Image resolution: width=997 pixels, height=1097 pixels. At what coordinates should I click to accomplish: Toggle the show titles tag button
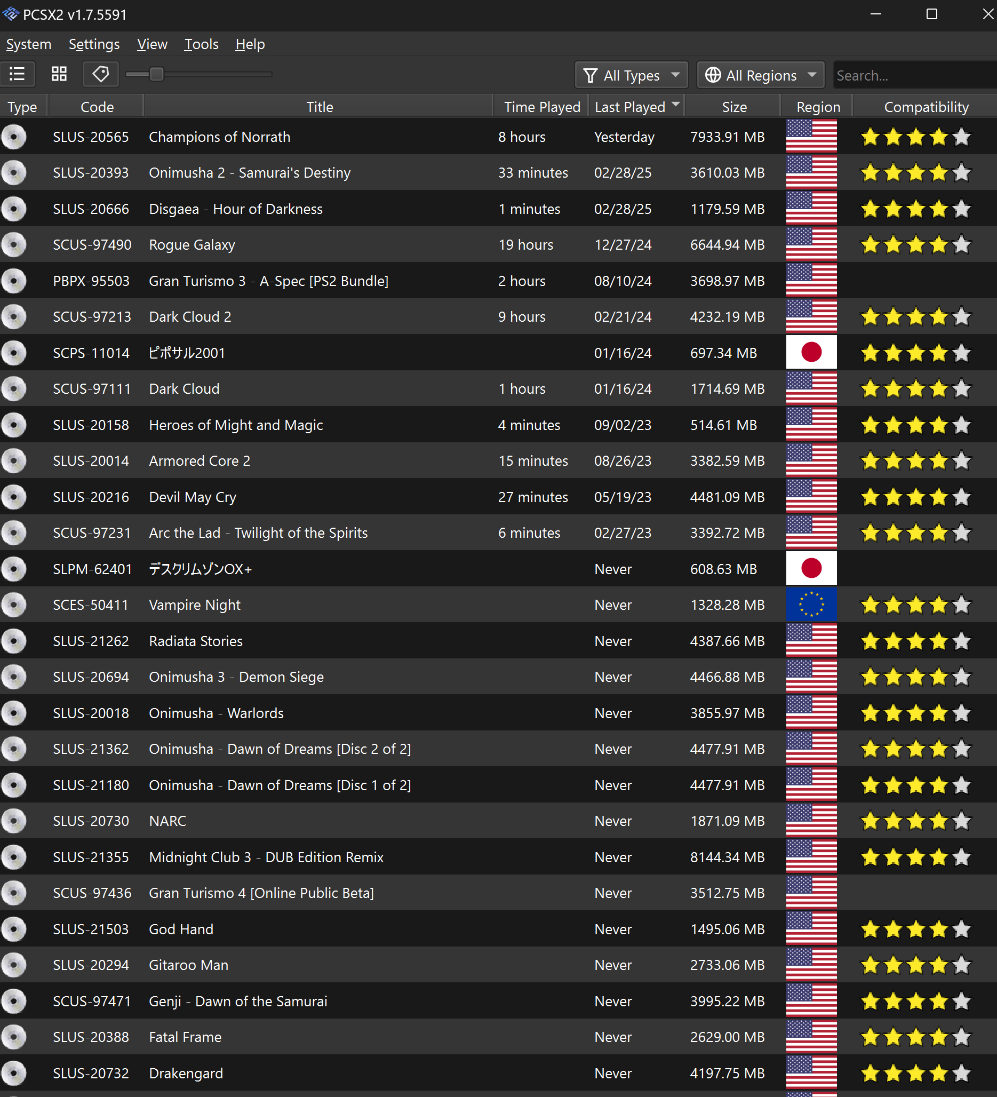[x=101, y=74]
